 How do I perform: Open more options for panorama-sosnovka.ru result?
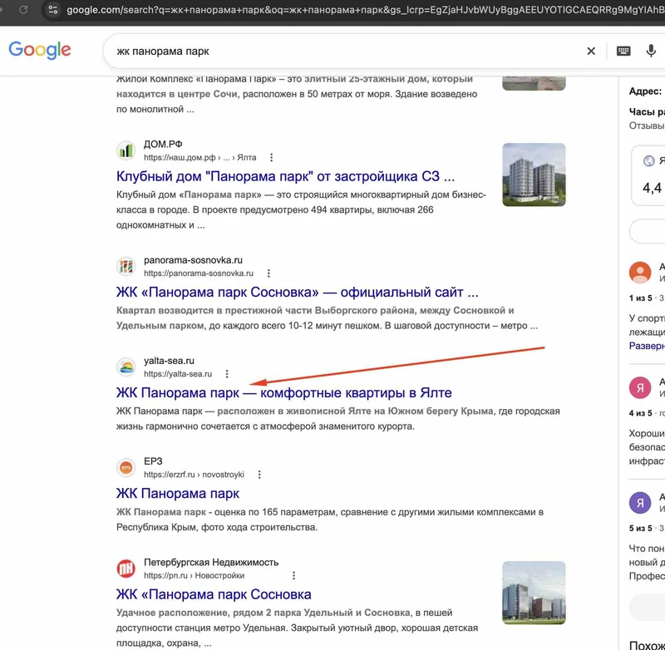[268, 273]
